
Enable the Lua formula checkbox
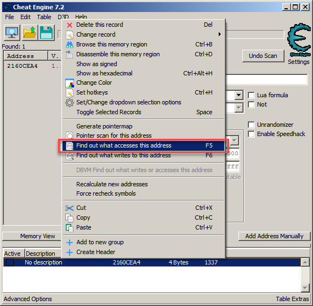pyautogui.click(x=251, y=95)
